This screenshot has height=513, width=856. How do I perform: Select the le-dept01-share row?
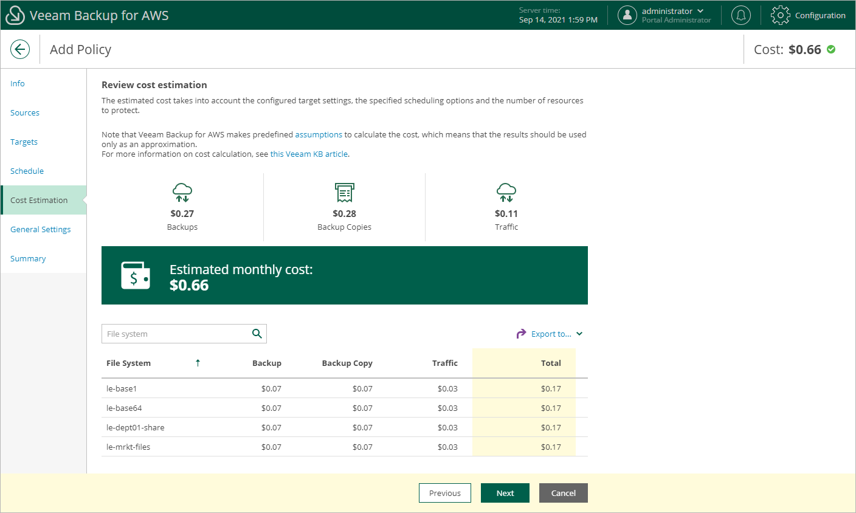(345, 427)
